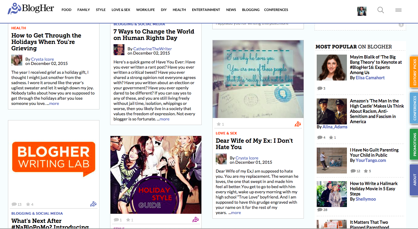Open the FAMILY menu in top navigation
The image size is (418, 229).
point(84,10)
